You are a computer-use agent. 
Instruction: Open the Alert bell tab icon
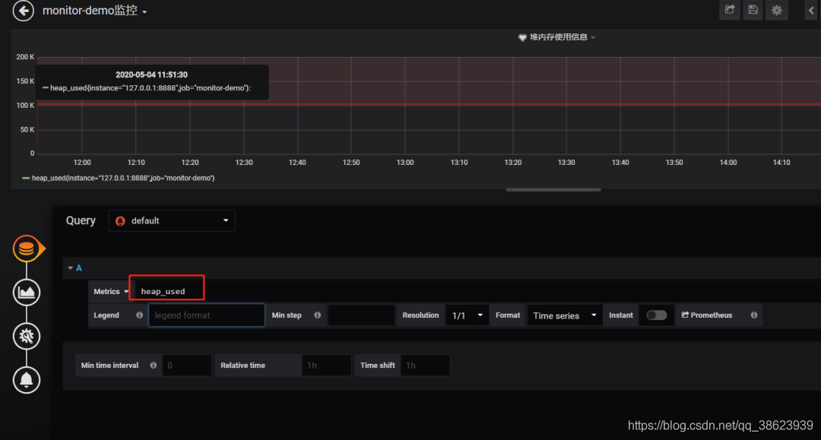(x=27, y=381)
